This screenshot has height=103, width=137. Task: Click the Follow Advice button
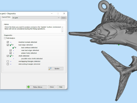coord(37,87)
